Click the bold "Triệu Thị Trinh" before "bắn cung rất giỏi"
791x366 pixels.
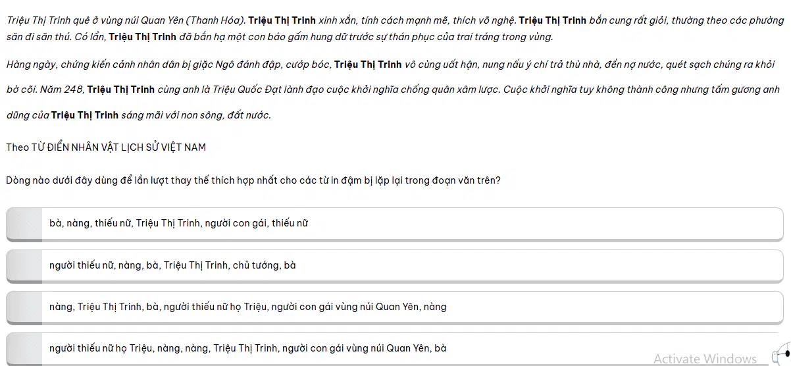[552, 20]
